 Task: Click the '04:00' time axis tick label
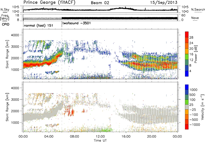(49, 137)
